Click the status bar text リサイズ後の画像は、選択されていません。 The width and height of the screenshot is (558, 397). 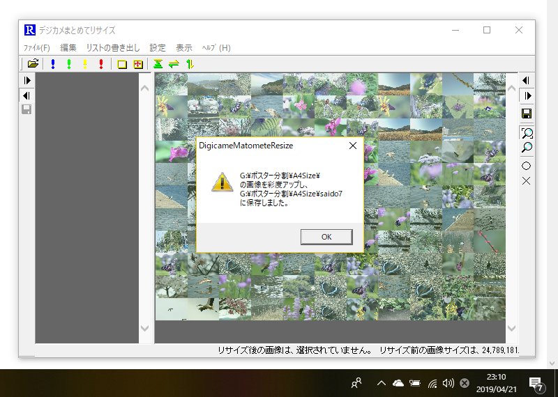[x=295, y=350]
